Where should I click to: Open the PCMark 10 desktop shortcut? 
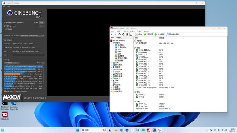tap(5, 116)
